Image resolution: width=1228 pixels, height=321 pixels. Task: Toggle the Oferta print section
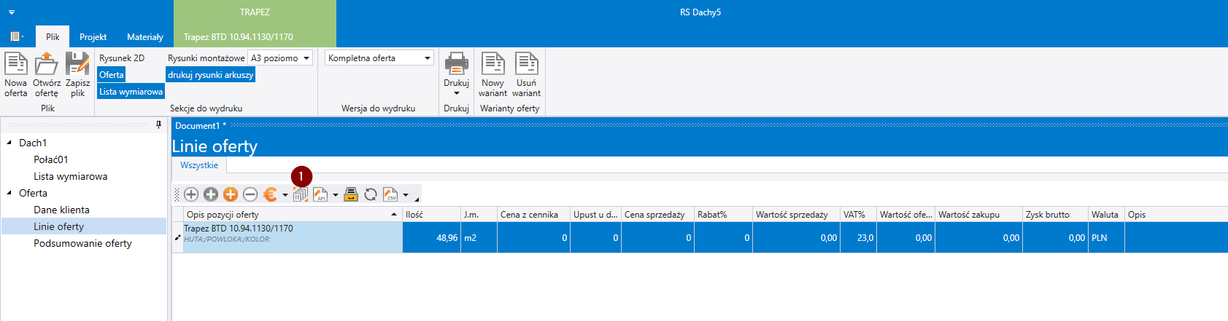[x=112, y=75]
